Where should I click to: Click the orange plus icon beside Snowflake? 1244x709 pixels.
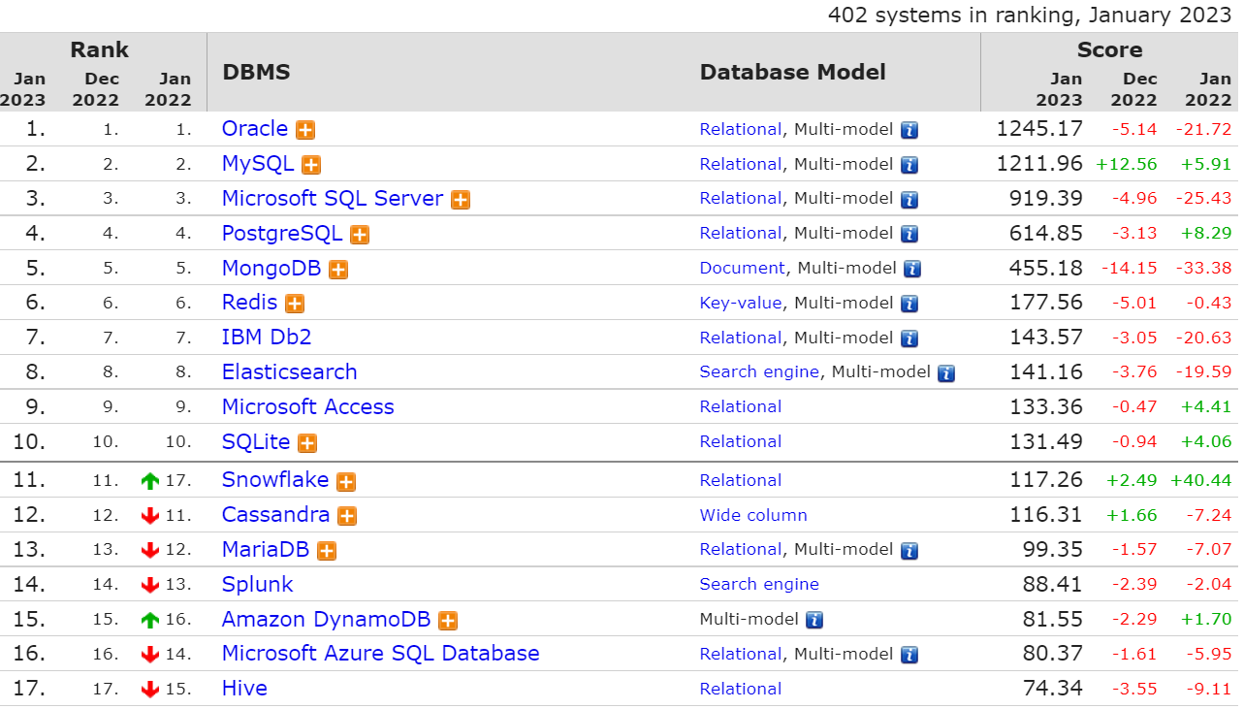346,482
